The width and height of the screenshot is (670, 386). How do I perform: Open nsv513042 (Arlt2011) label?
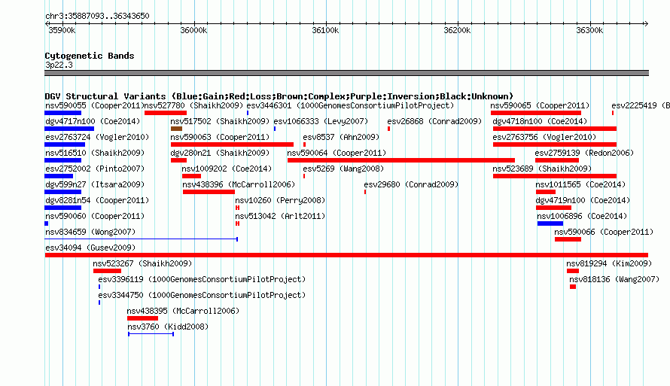pyautogui.click(x=280, y=216)
